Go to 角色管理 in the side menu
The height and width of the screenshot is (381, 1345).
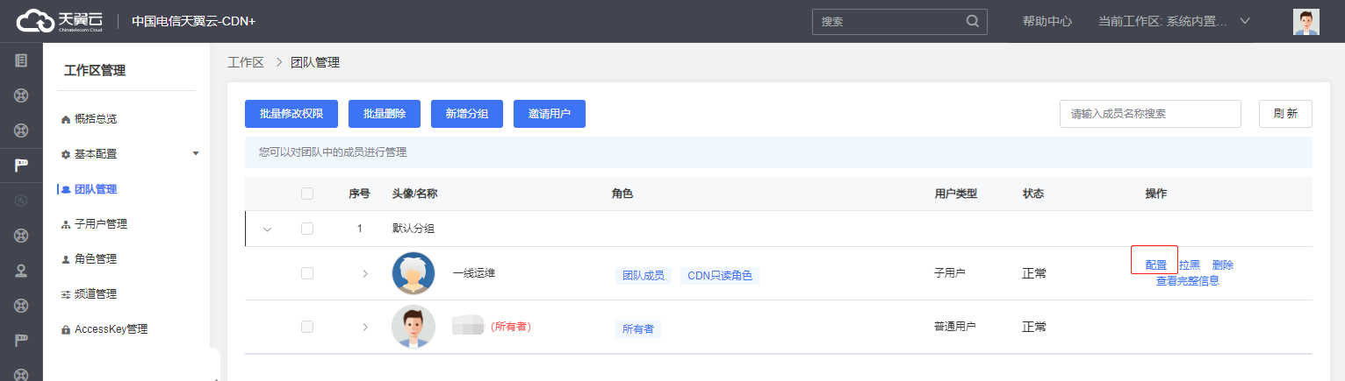(95, 259)
